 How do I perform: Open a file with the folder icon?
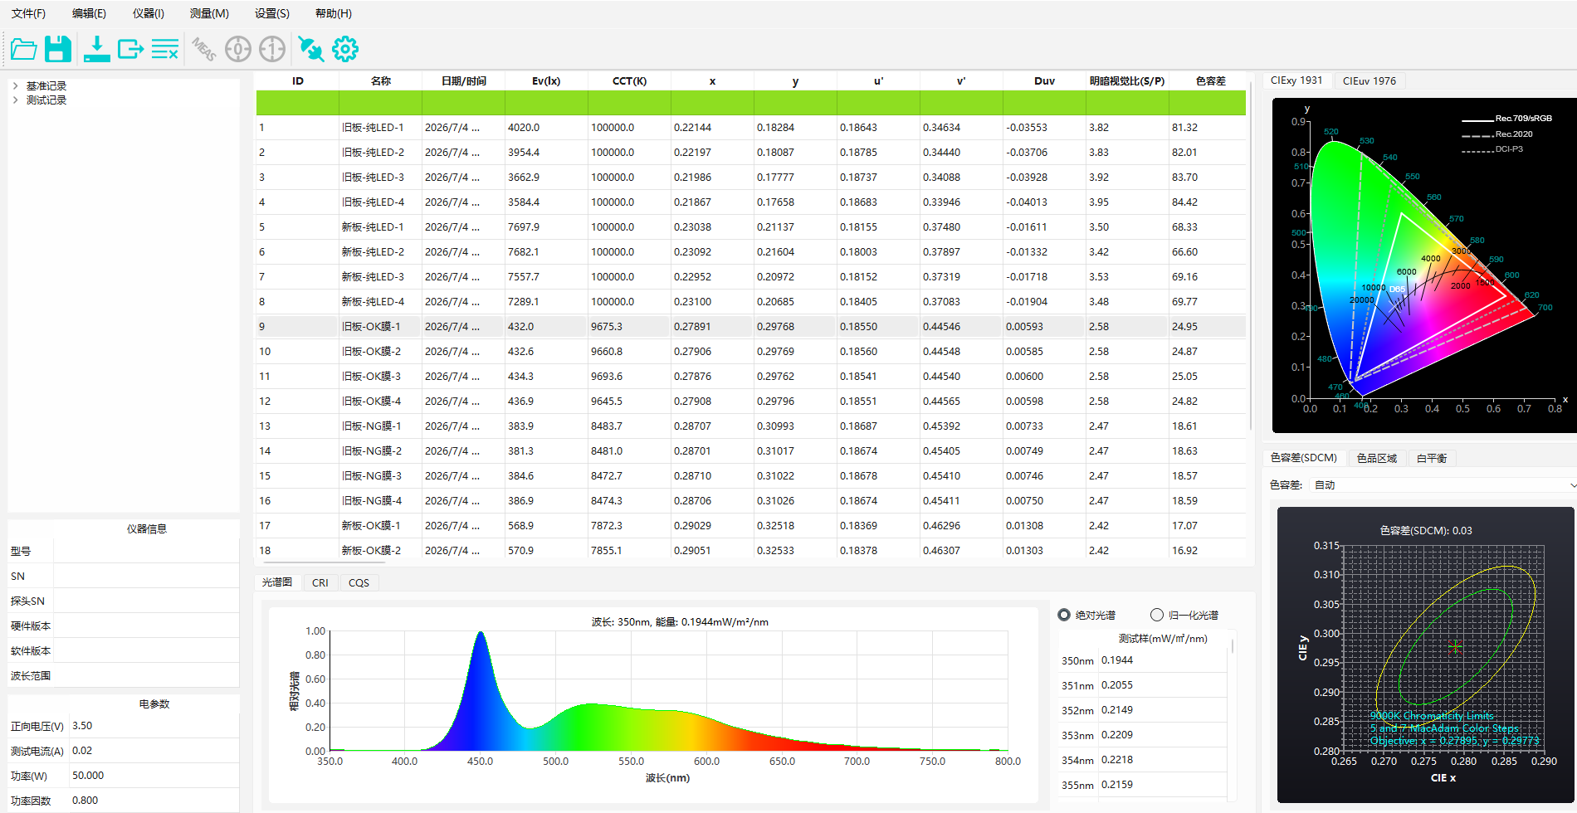tap(24, 50)
